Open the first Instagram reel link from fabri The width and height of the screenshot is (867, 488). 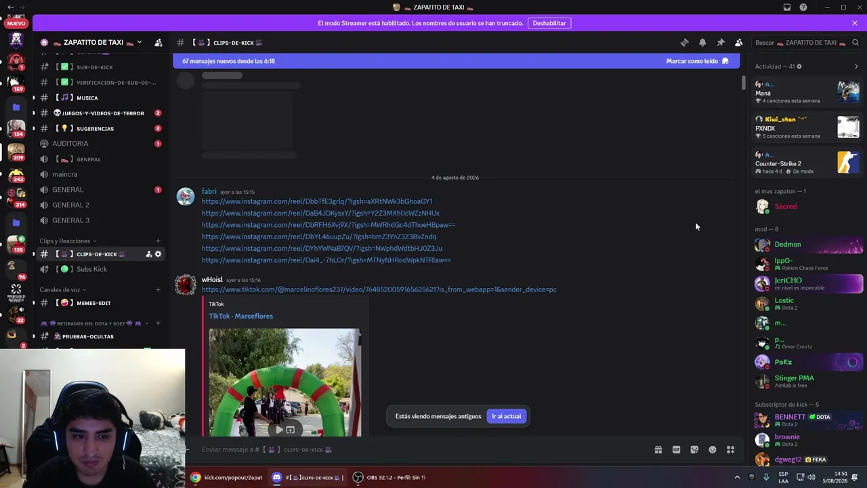tap(317, 201)
